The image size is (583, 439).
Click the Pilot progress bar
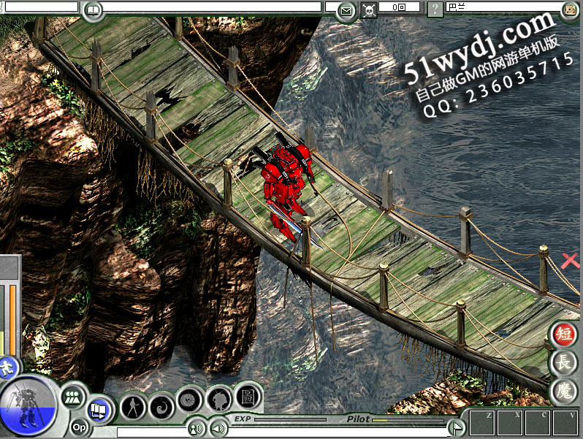(408, 420)
